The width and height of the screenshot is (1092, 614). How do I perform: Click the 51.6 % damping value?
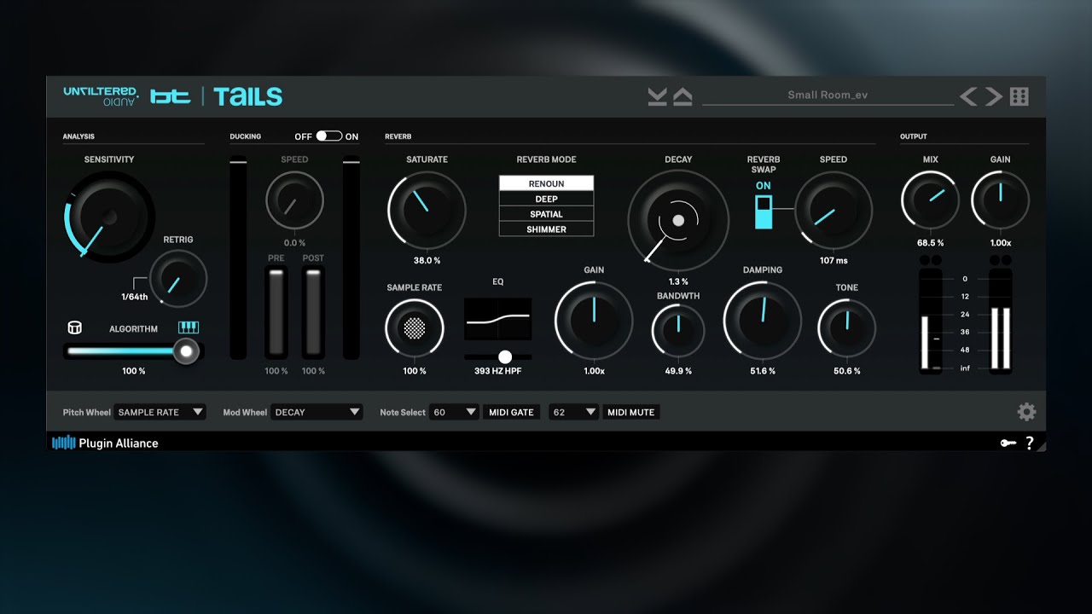(763, 371)
